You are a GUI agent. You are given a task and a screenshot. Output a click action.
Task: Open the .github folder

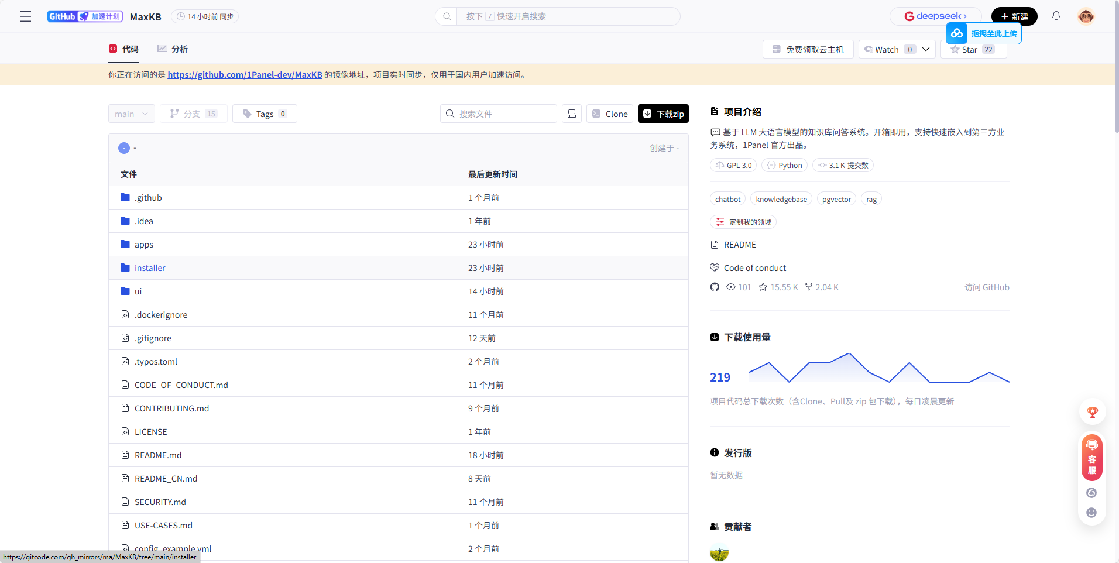[x=148, y=198]
